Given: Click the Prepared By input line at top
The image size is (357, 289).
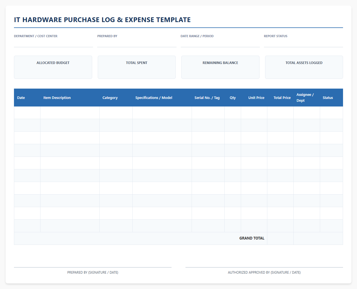Looking at the screenshot, I should [x=137, y=43].
